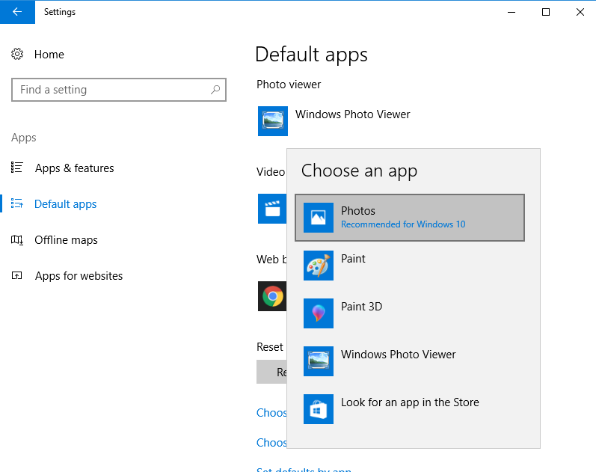
Task: Click the Windows Photo Viewer icon in chooser list
Action: pyautogui.click(x=319, y=361)
